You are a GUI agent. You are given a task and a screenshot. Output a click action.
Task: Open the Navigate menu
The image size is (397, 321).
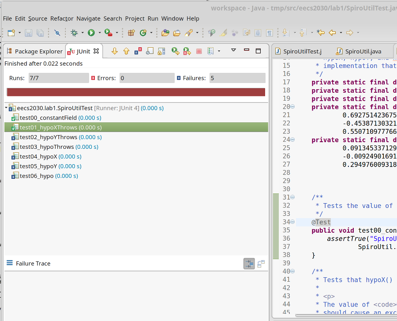pos(88,19)
